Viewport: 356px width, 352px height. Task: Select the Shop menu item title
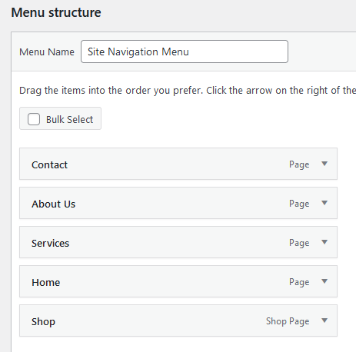[x=43, y=322]
